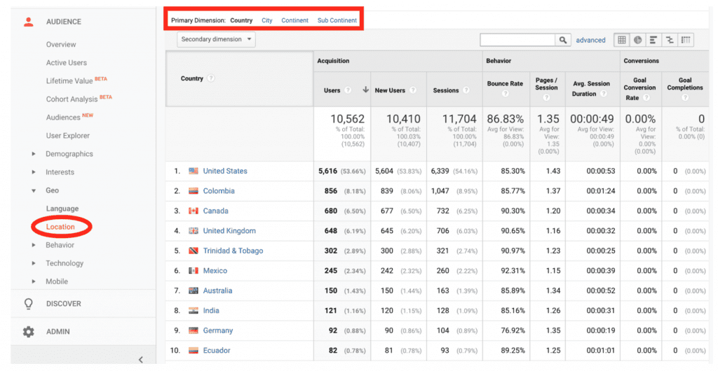Image resolution: width=718 pixels, height=371 pixels.
Task: Sort by Sessions column header
Action: tap(446, 90)
